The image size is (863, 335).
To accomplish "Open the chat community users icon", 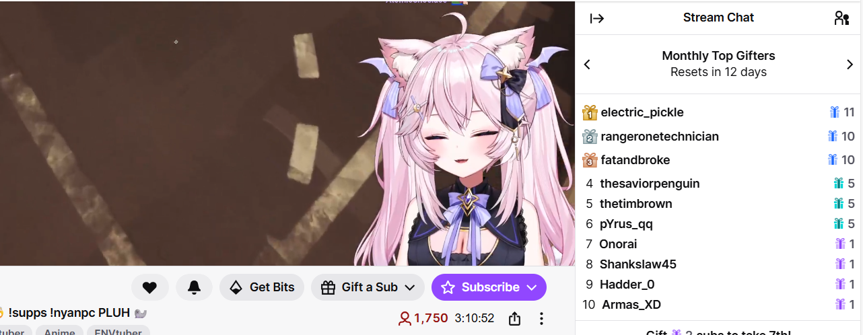I will click(x=841, y=18).
